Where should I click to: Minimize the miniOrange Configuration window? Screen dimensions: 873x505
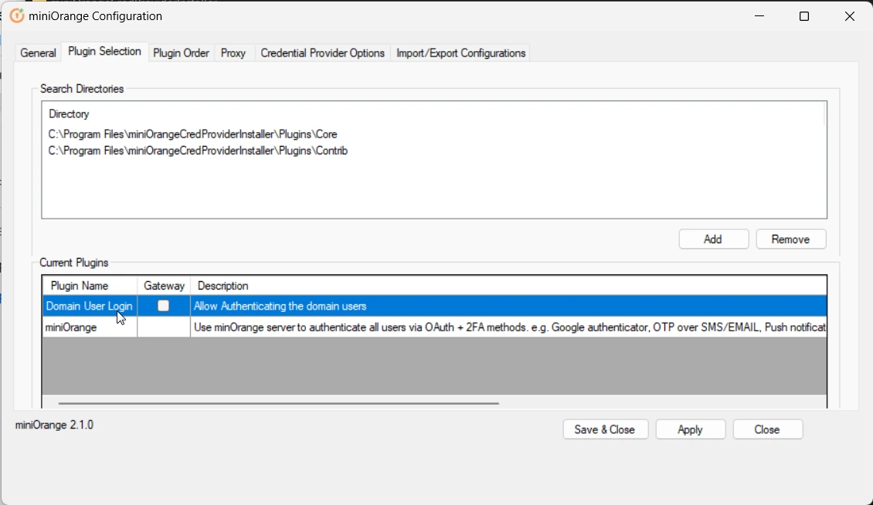click(x=759, y=16)
